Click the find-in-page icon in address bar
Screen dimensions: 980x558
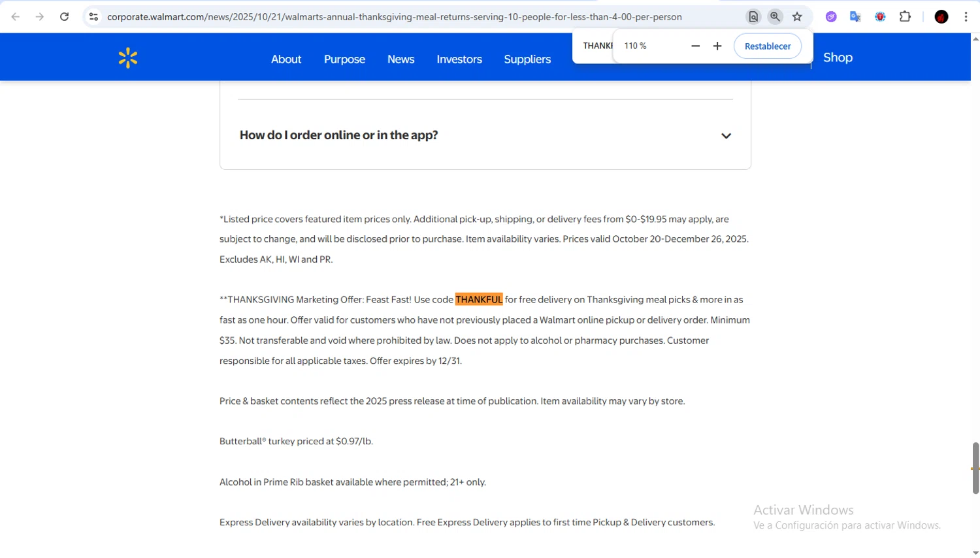point(753,17)
